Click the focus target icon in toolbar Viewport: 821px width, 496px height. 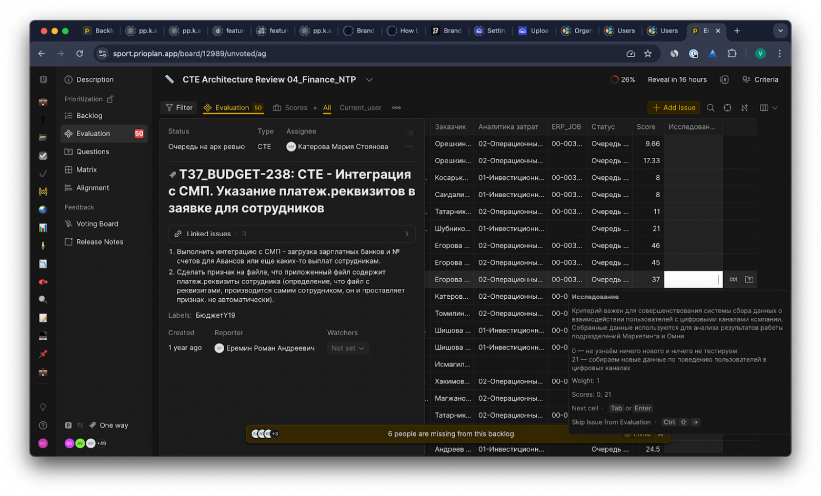(727, 107)
